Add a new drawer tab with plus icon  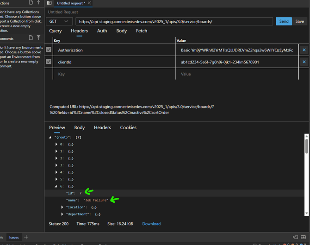26,237
